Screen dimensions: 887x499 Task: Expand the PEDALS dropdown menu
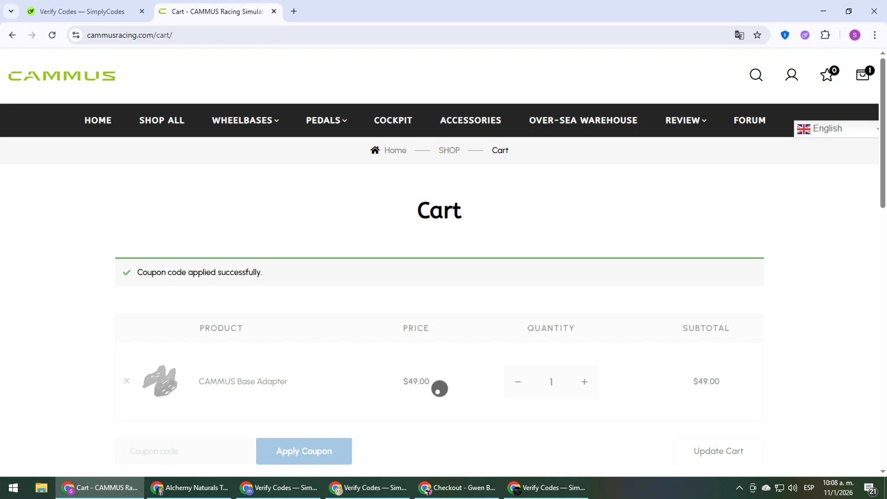click(x=326, y=120)
